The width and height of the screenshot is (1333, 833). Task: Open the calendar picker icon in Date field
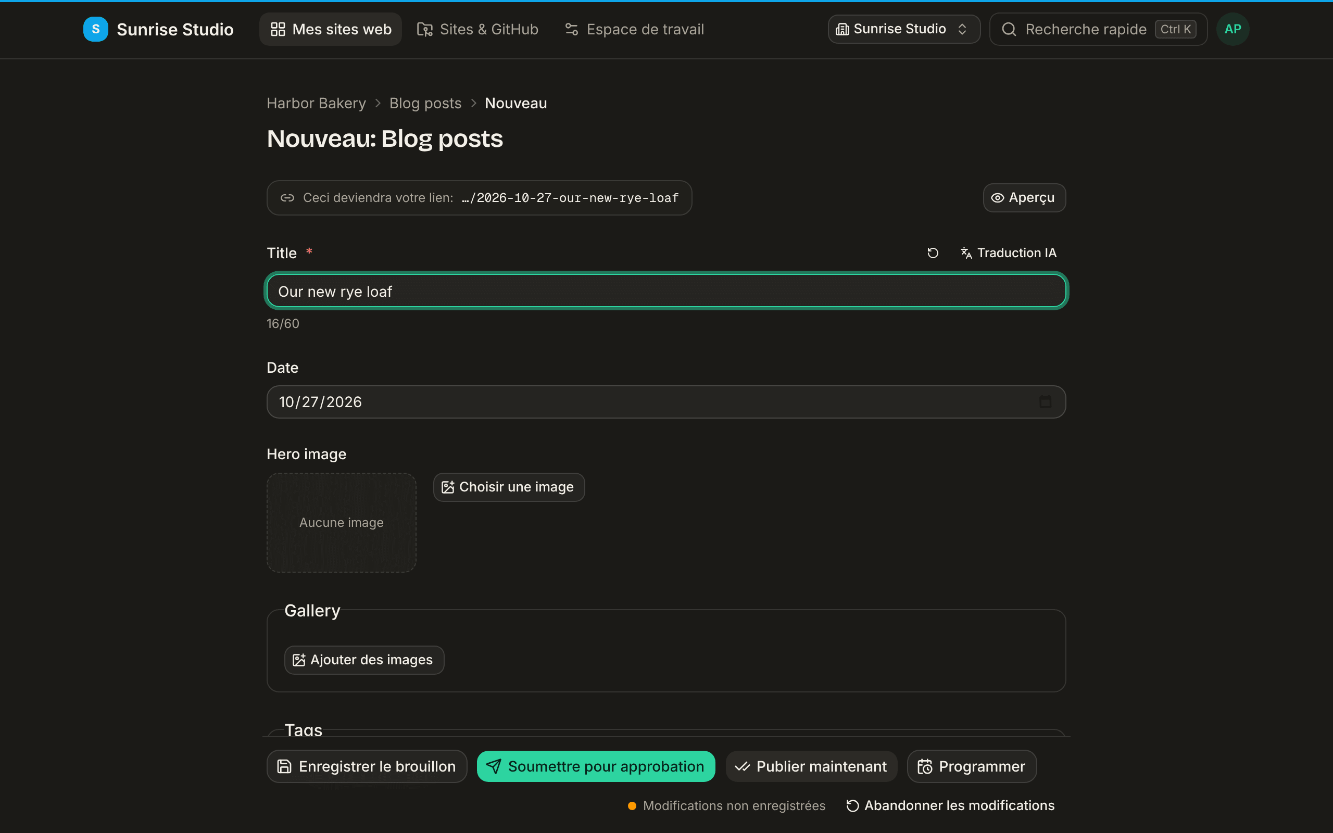tap(1045, 401)
